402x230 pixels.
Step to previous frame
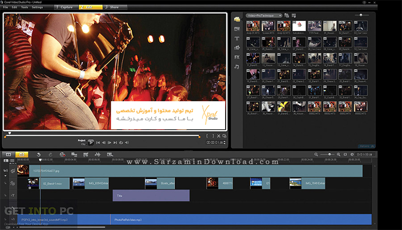coord(104,143)
